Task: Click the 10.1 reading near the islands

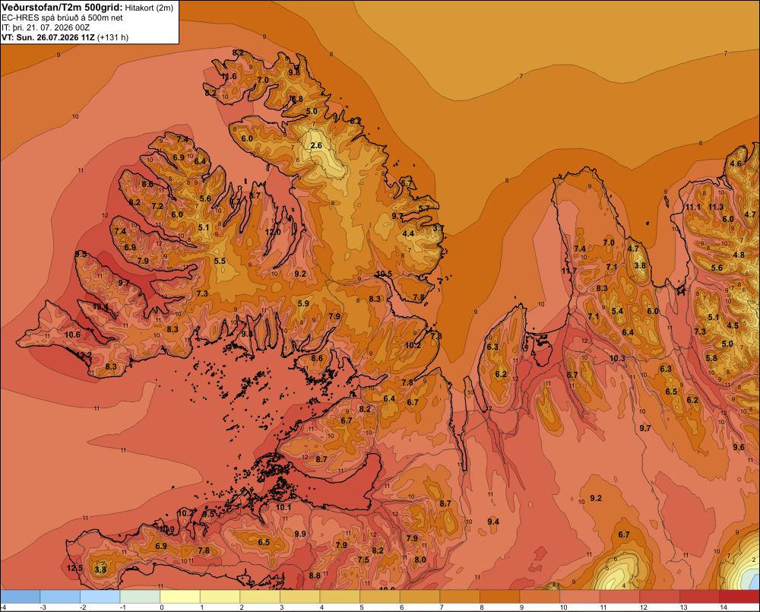Action: [283, 507]
